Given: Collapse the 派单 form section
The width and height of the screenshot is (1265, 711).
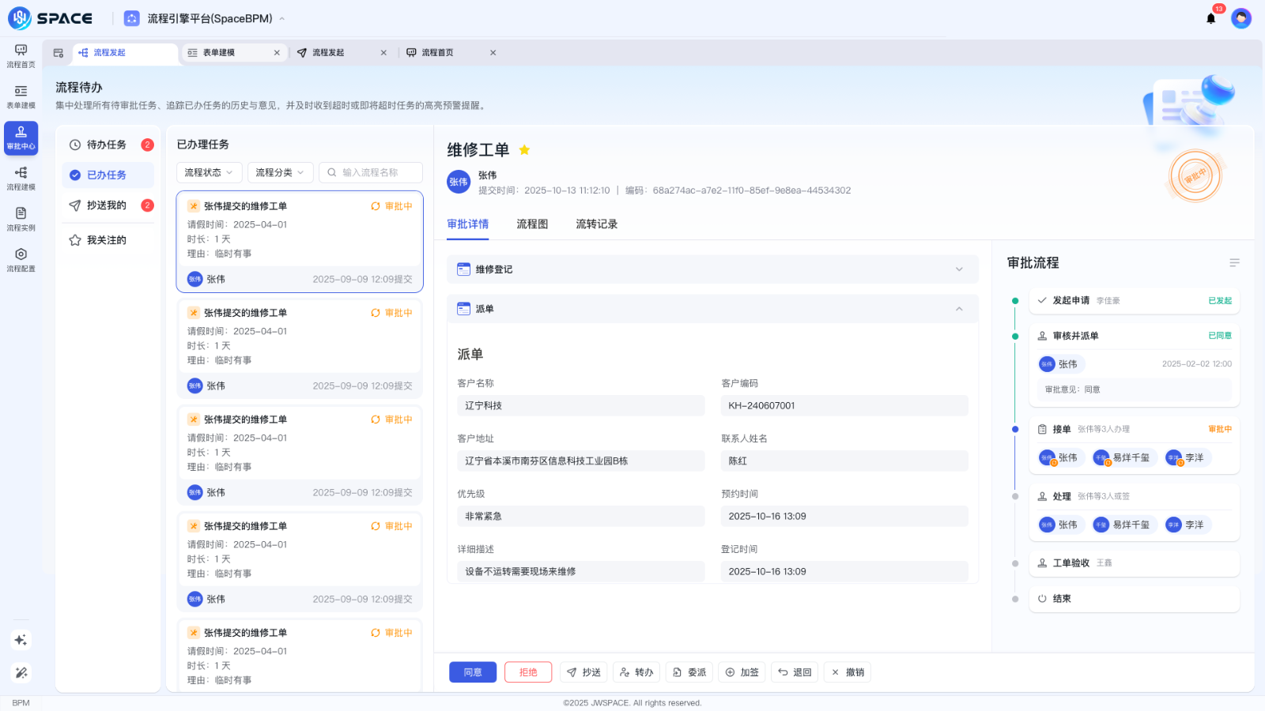Looking at the screenshot, I should [961, 309].
